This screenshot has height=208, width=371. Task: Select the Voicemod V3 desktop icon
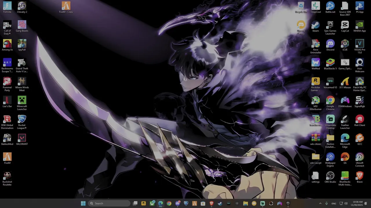(x=330, y=83)
